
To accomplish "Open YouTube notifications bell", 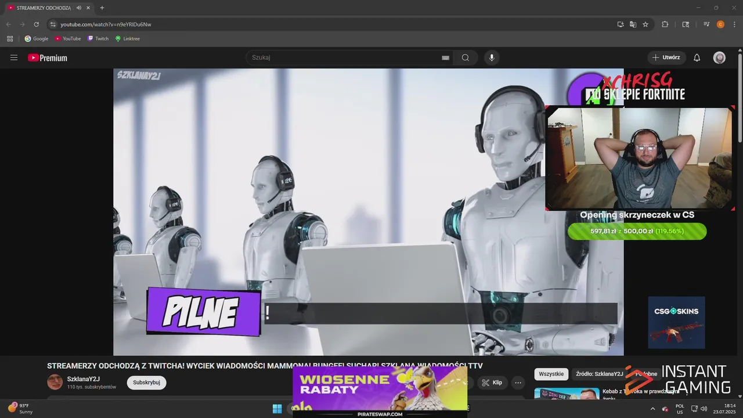I will 697,57.
